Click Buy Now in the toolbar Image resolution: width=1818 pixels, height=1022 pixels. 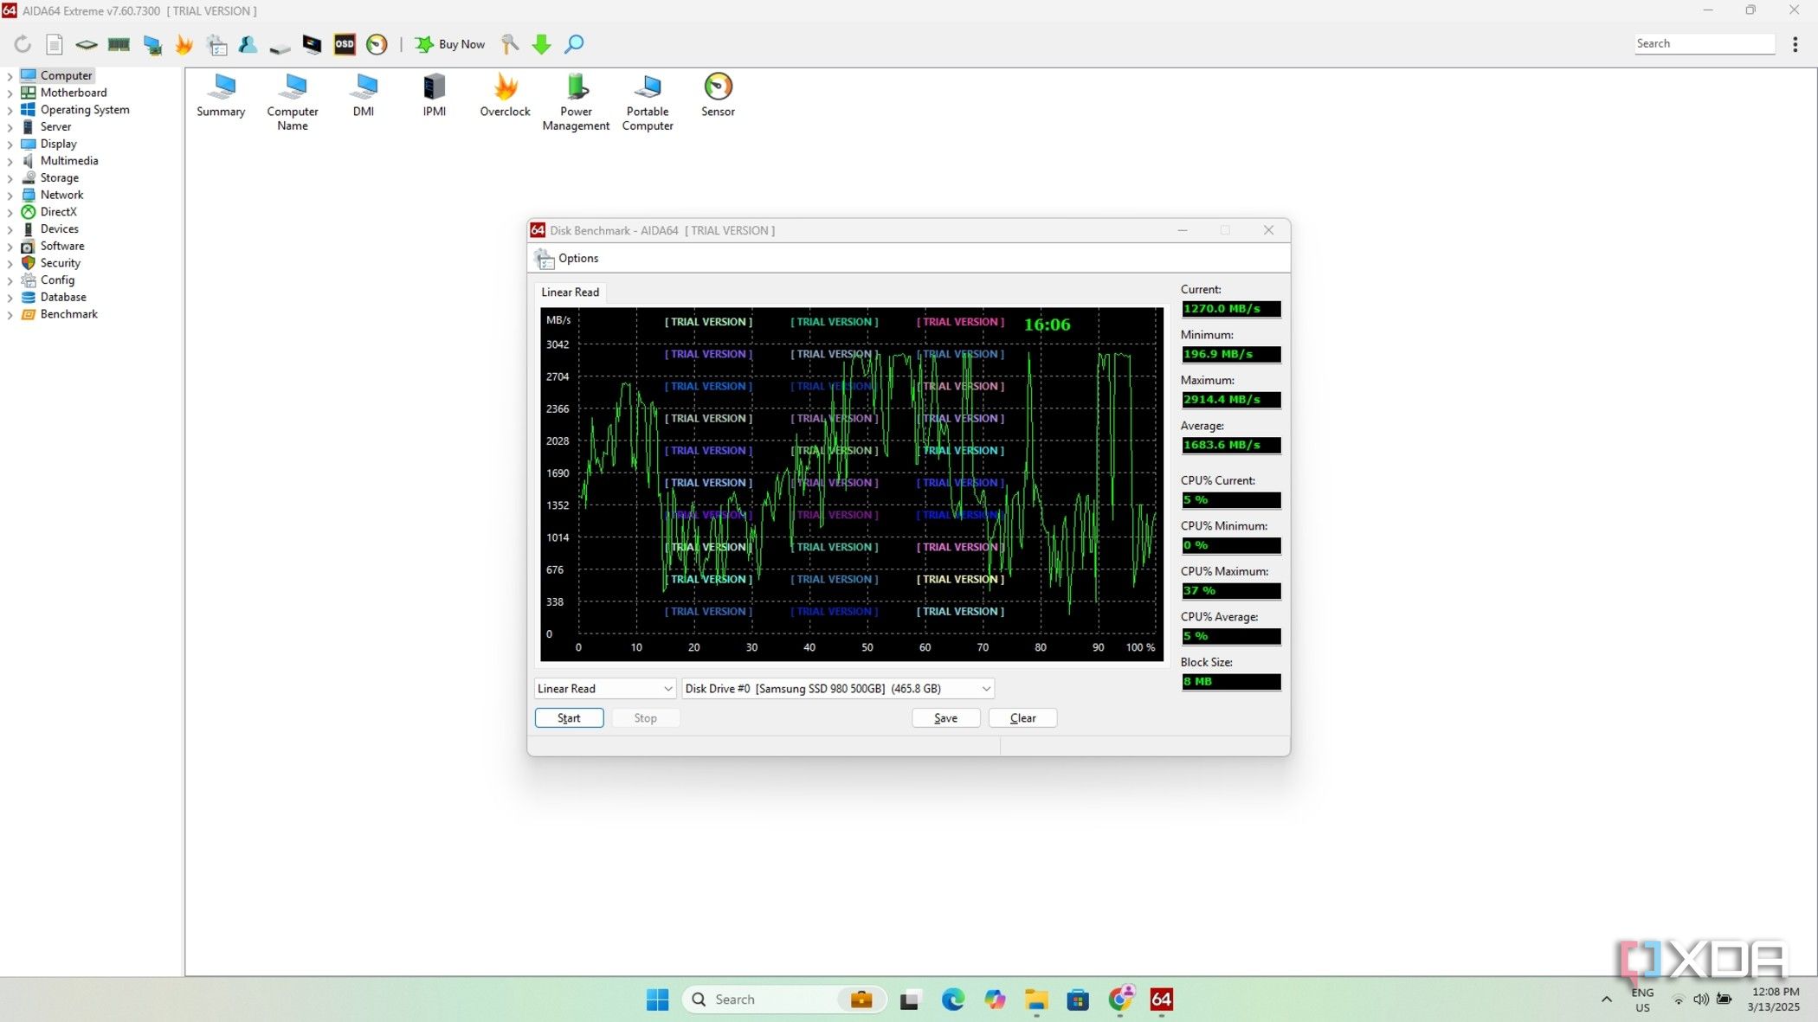450,44
